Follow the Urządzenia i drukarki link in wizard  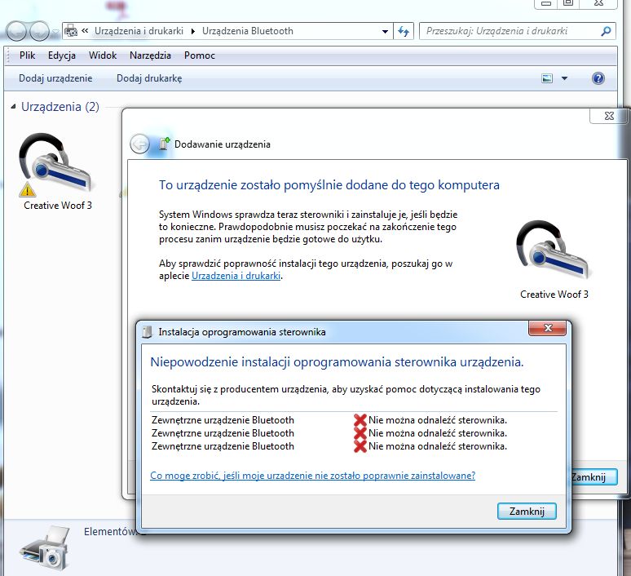(x=236, y=276)
